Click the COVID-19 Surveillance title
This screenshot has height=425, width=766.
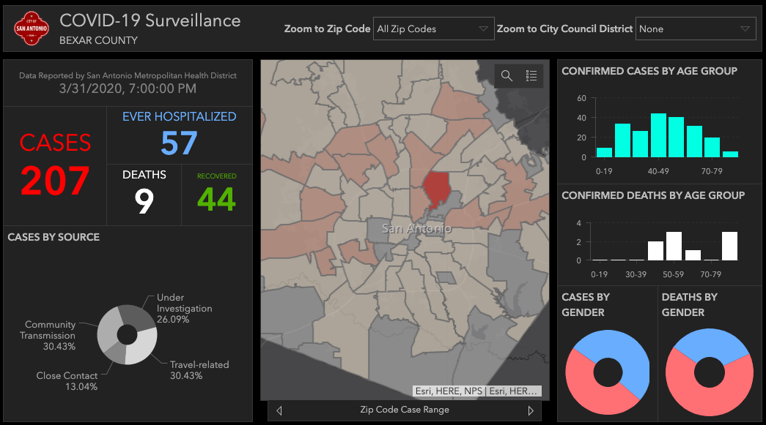click(x=150, y=20)
